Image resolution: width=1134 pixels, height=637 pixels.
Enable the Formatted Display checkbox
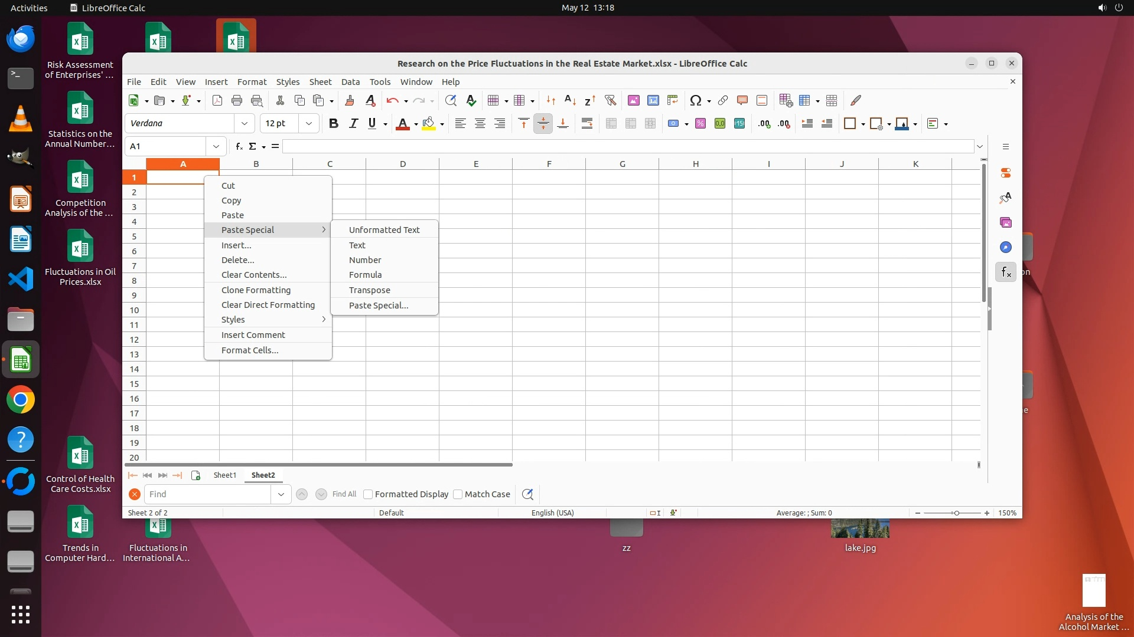pyautogui.click(x=368, y=494)
